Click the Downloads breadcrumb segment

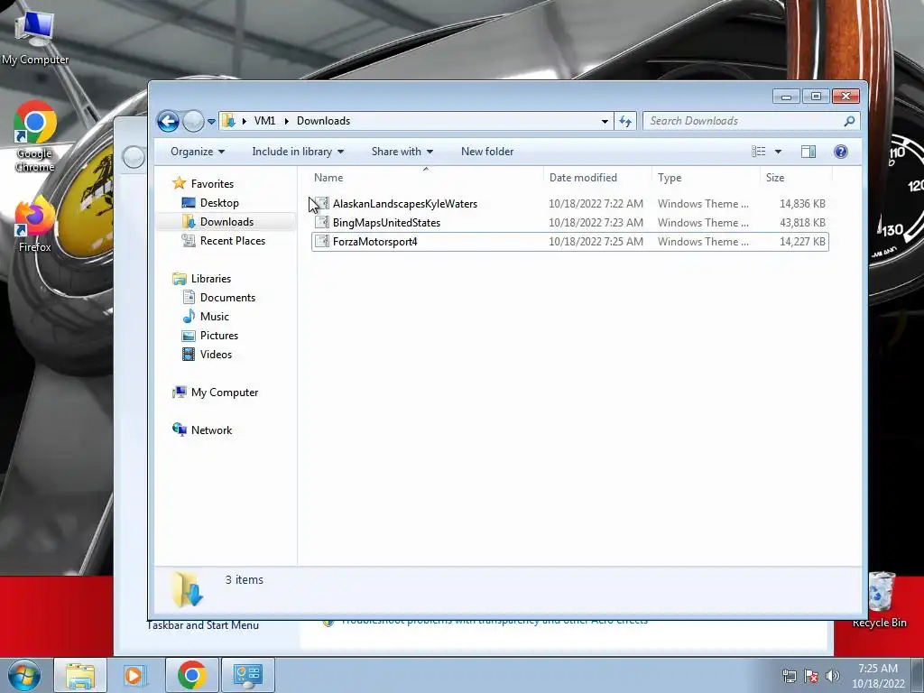(324, 121)
